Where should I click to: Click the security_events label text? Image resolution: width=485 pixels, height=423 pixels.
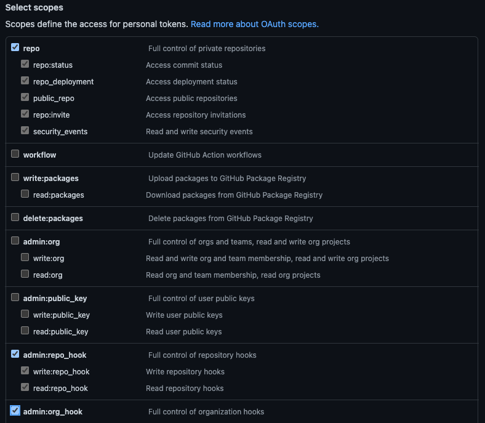point(60,132)
